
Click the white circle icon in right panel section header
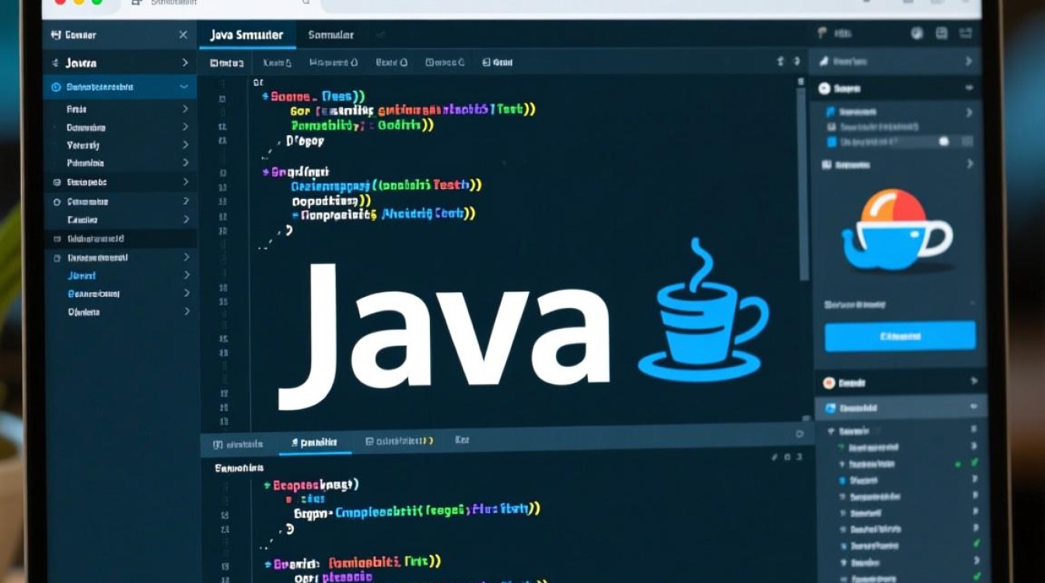pyautogui.click(x=824, y=89)
